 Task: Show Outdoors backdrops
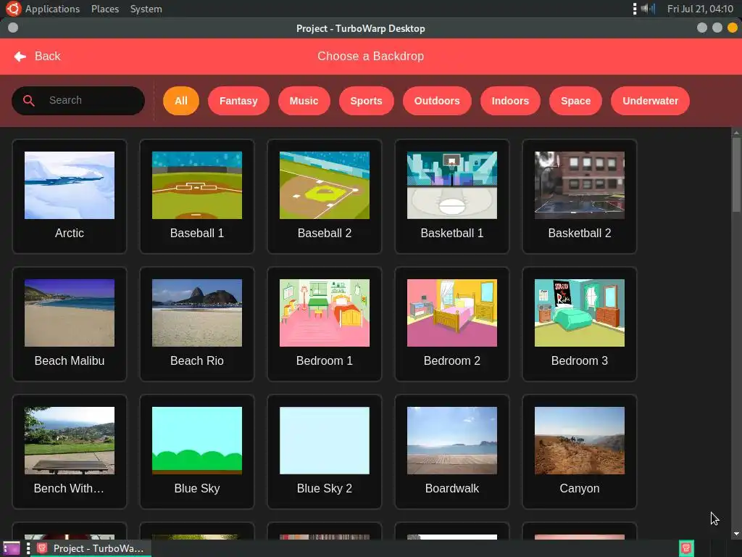tap(437, 101)
